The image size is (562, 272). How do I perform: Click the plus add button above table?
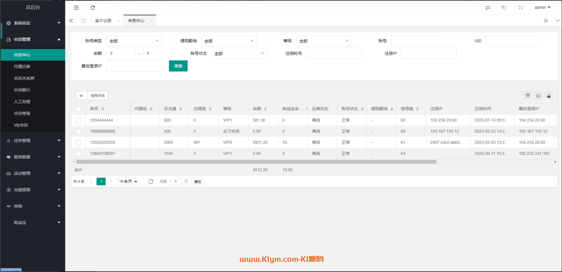pos(81,96)
